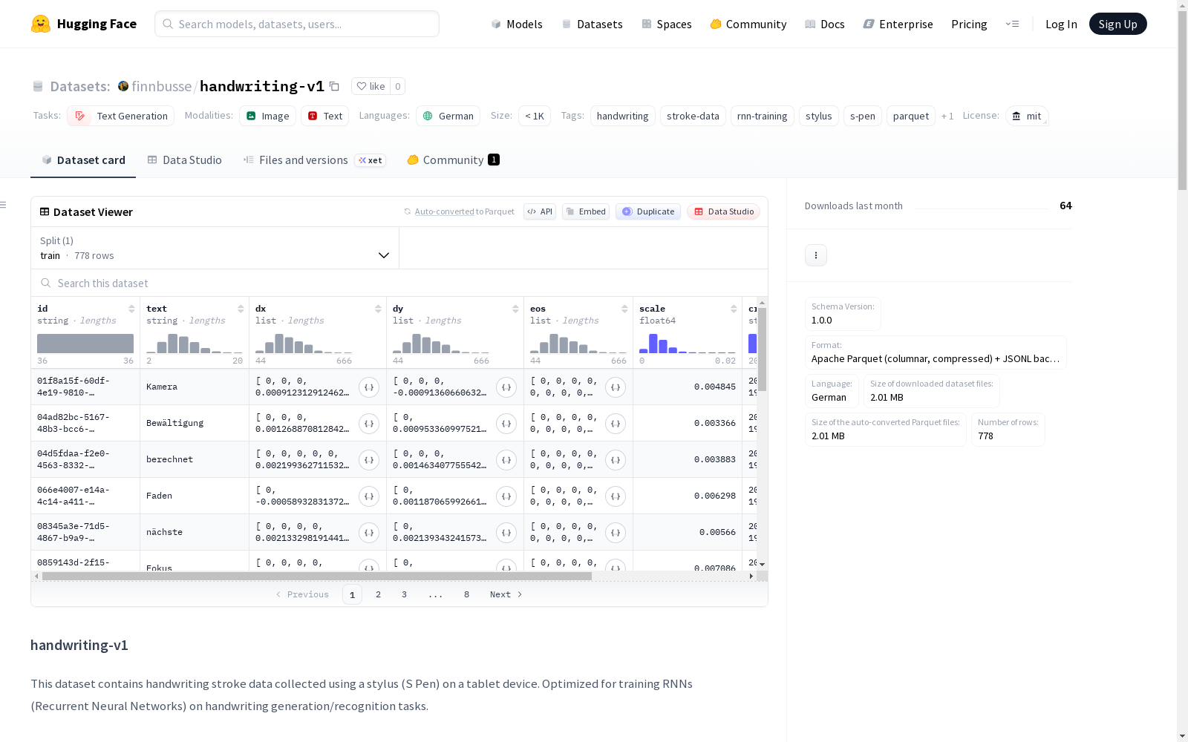Open the Dataset card tab
1188x742 pixels.
[x=83, y=160]
